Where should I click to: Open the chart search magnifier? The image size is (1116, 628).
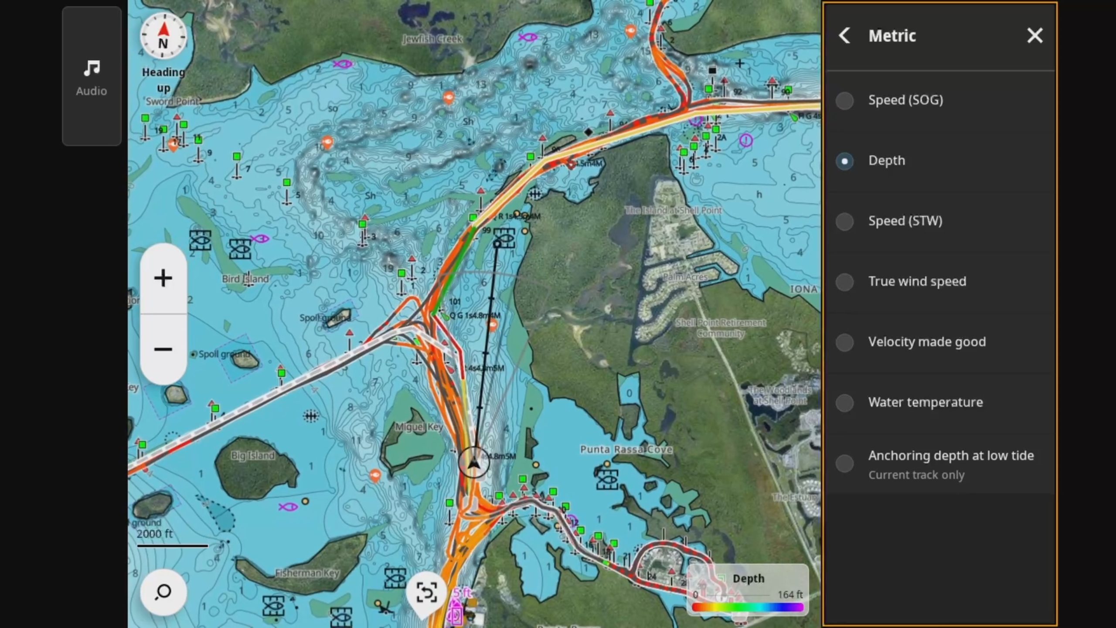163,592
